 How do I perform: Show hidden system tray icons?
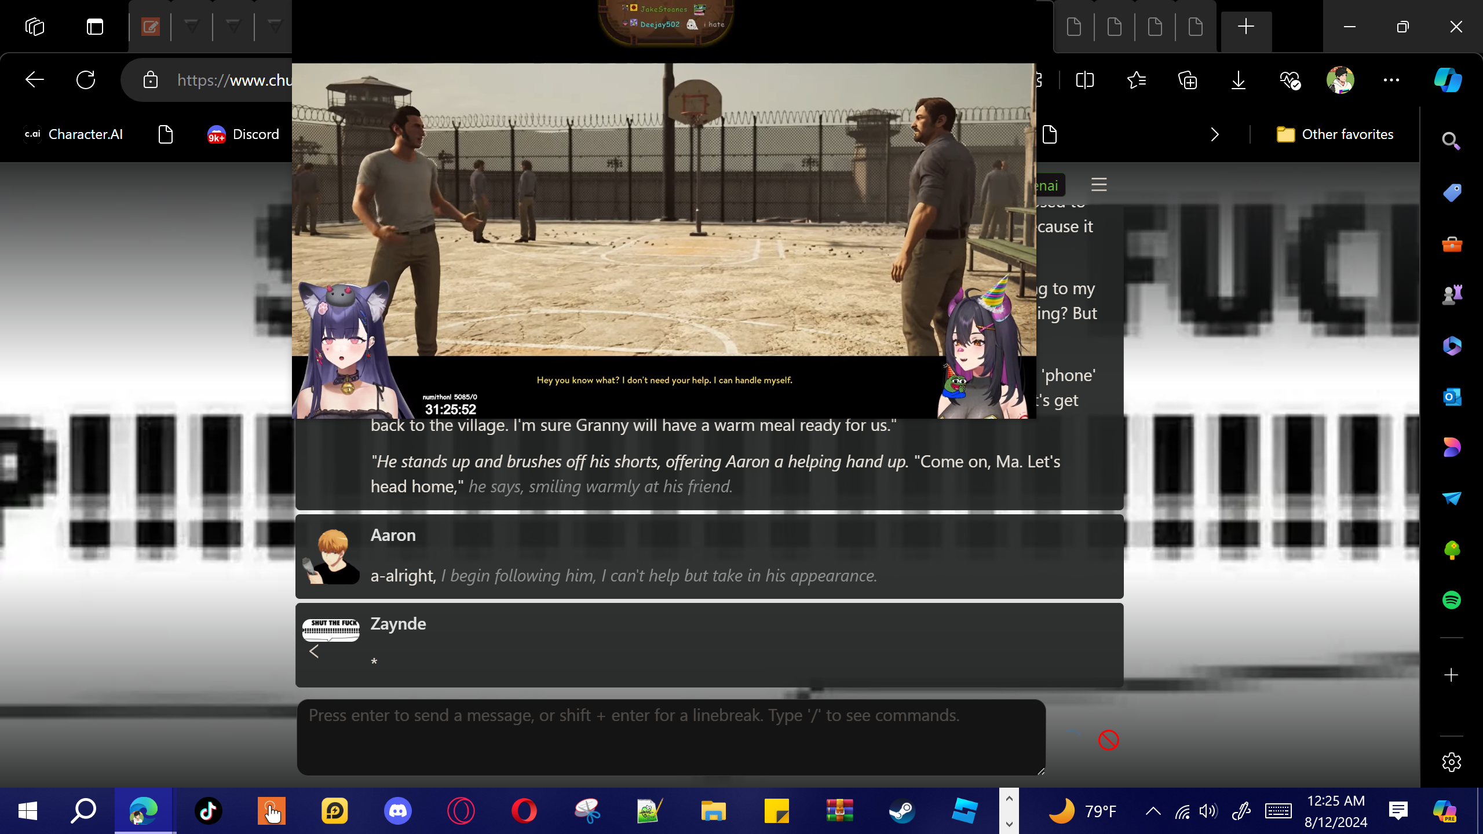coord(1153,811)
